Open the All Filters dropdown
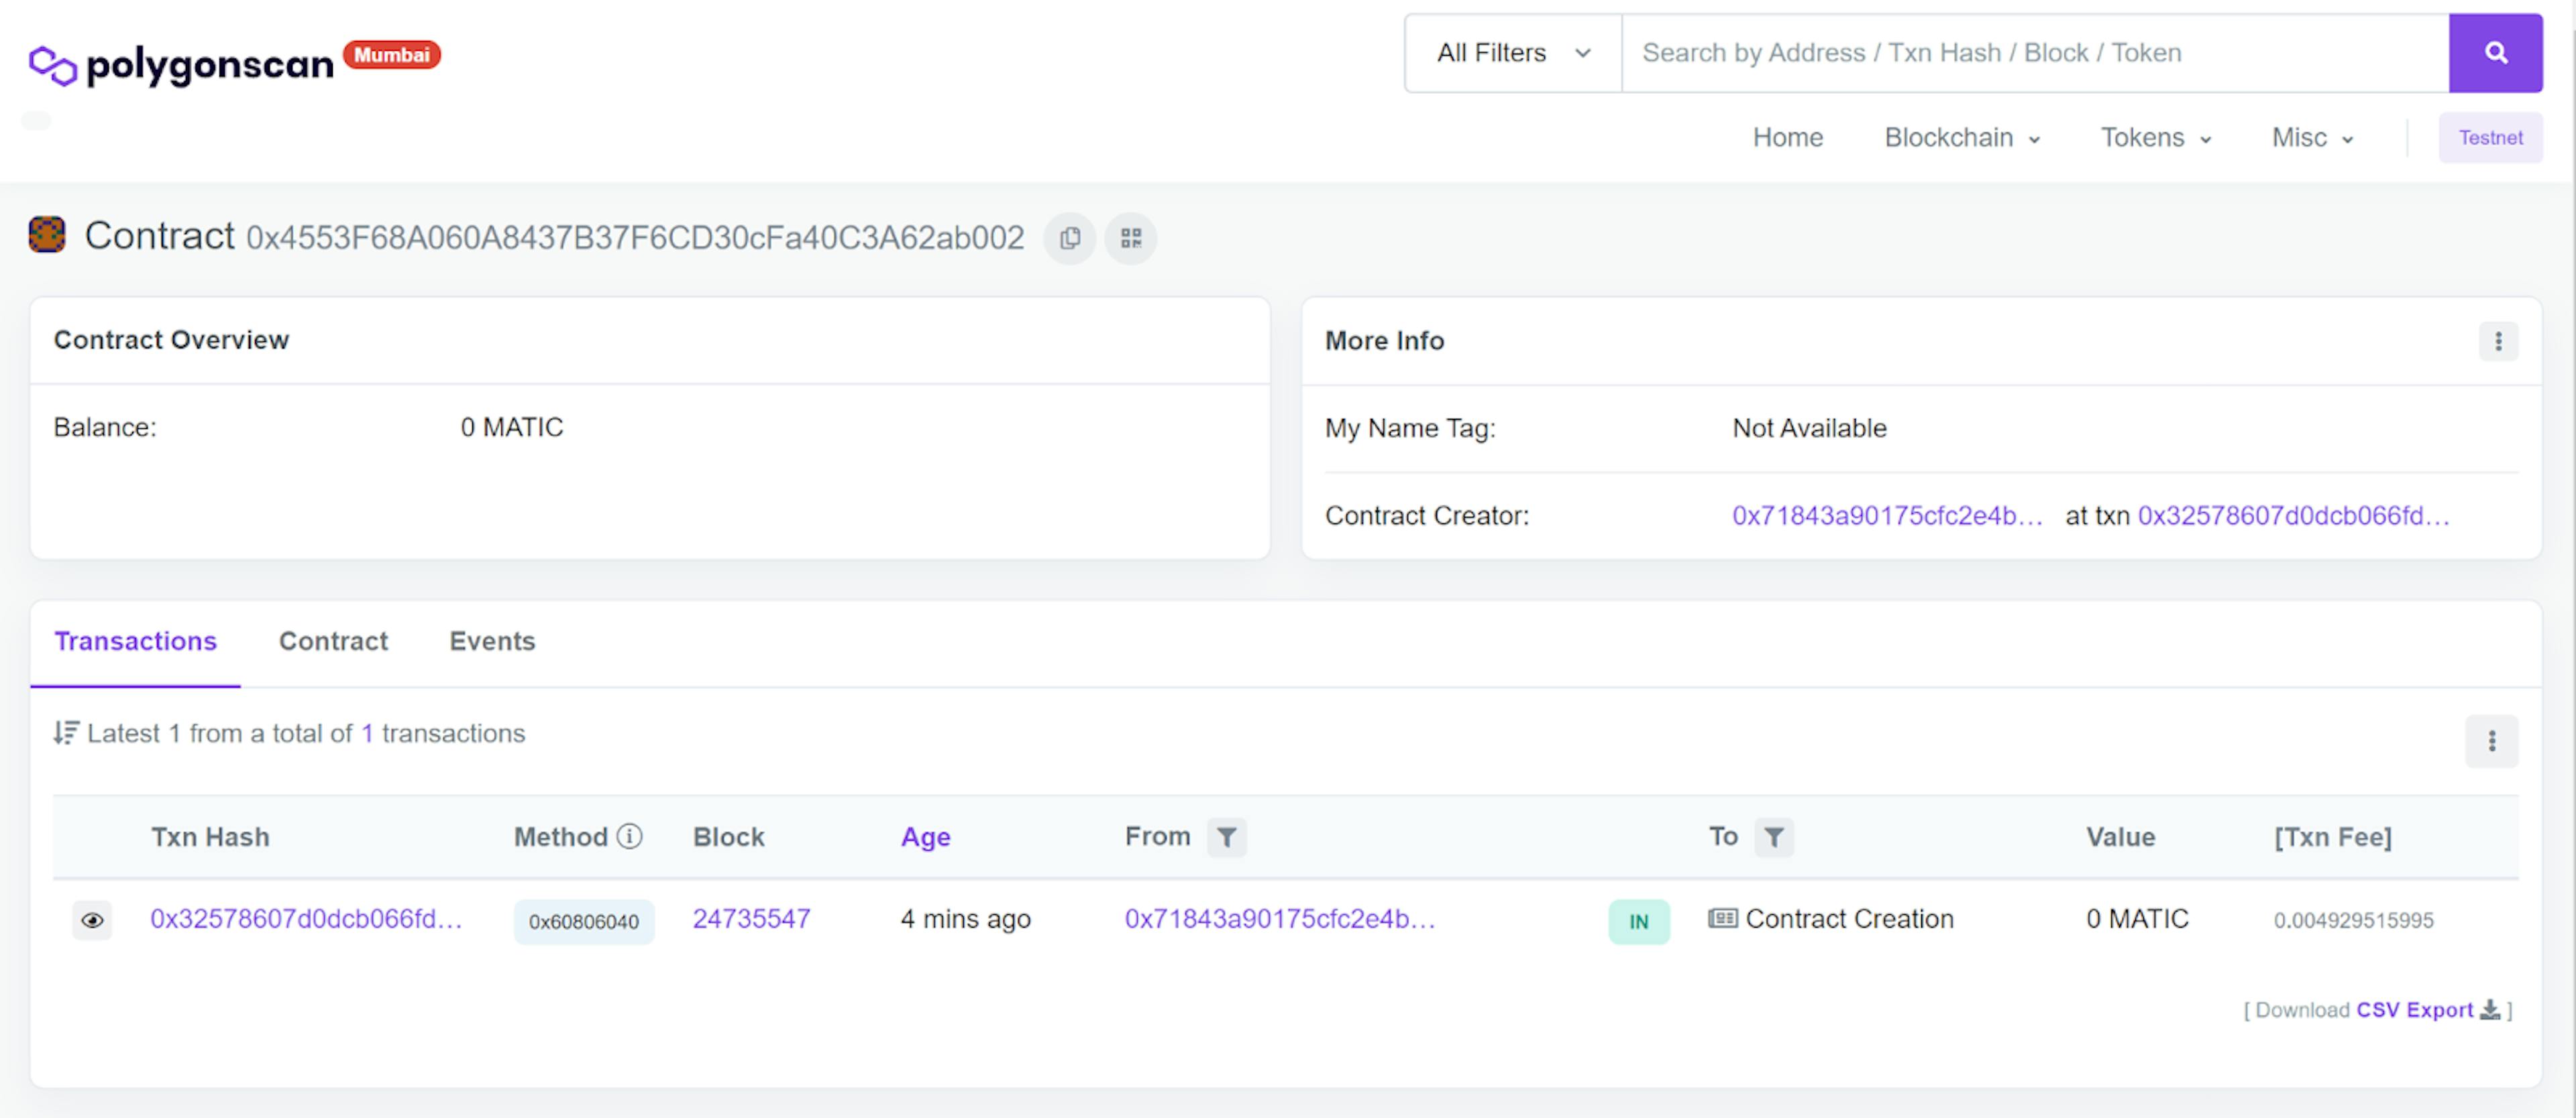This screenshot has width=2576, height=1118. [x=1513, y=53]
